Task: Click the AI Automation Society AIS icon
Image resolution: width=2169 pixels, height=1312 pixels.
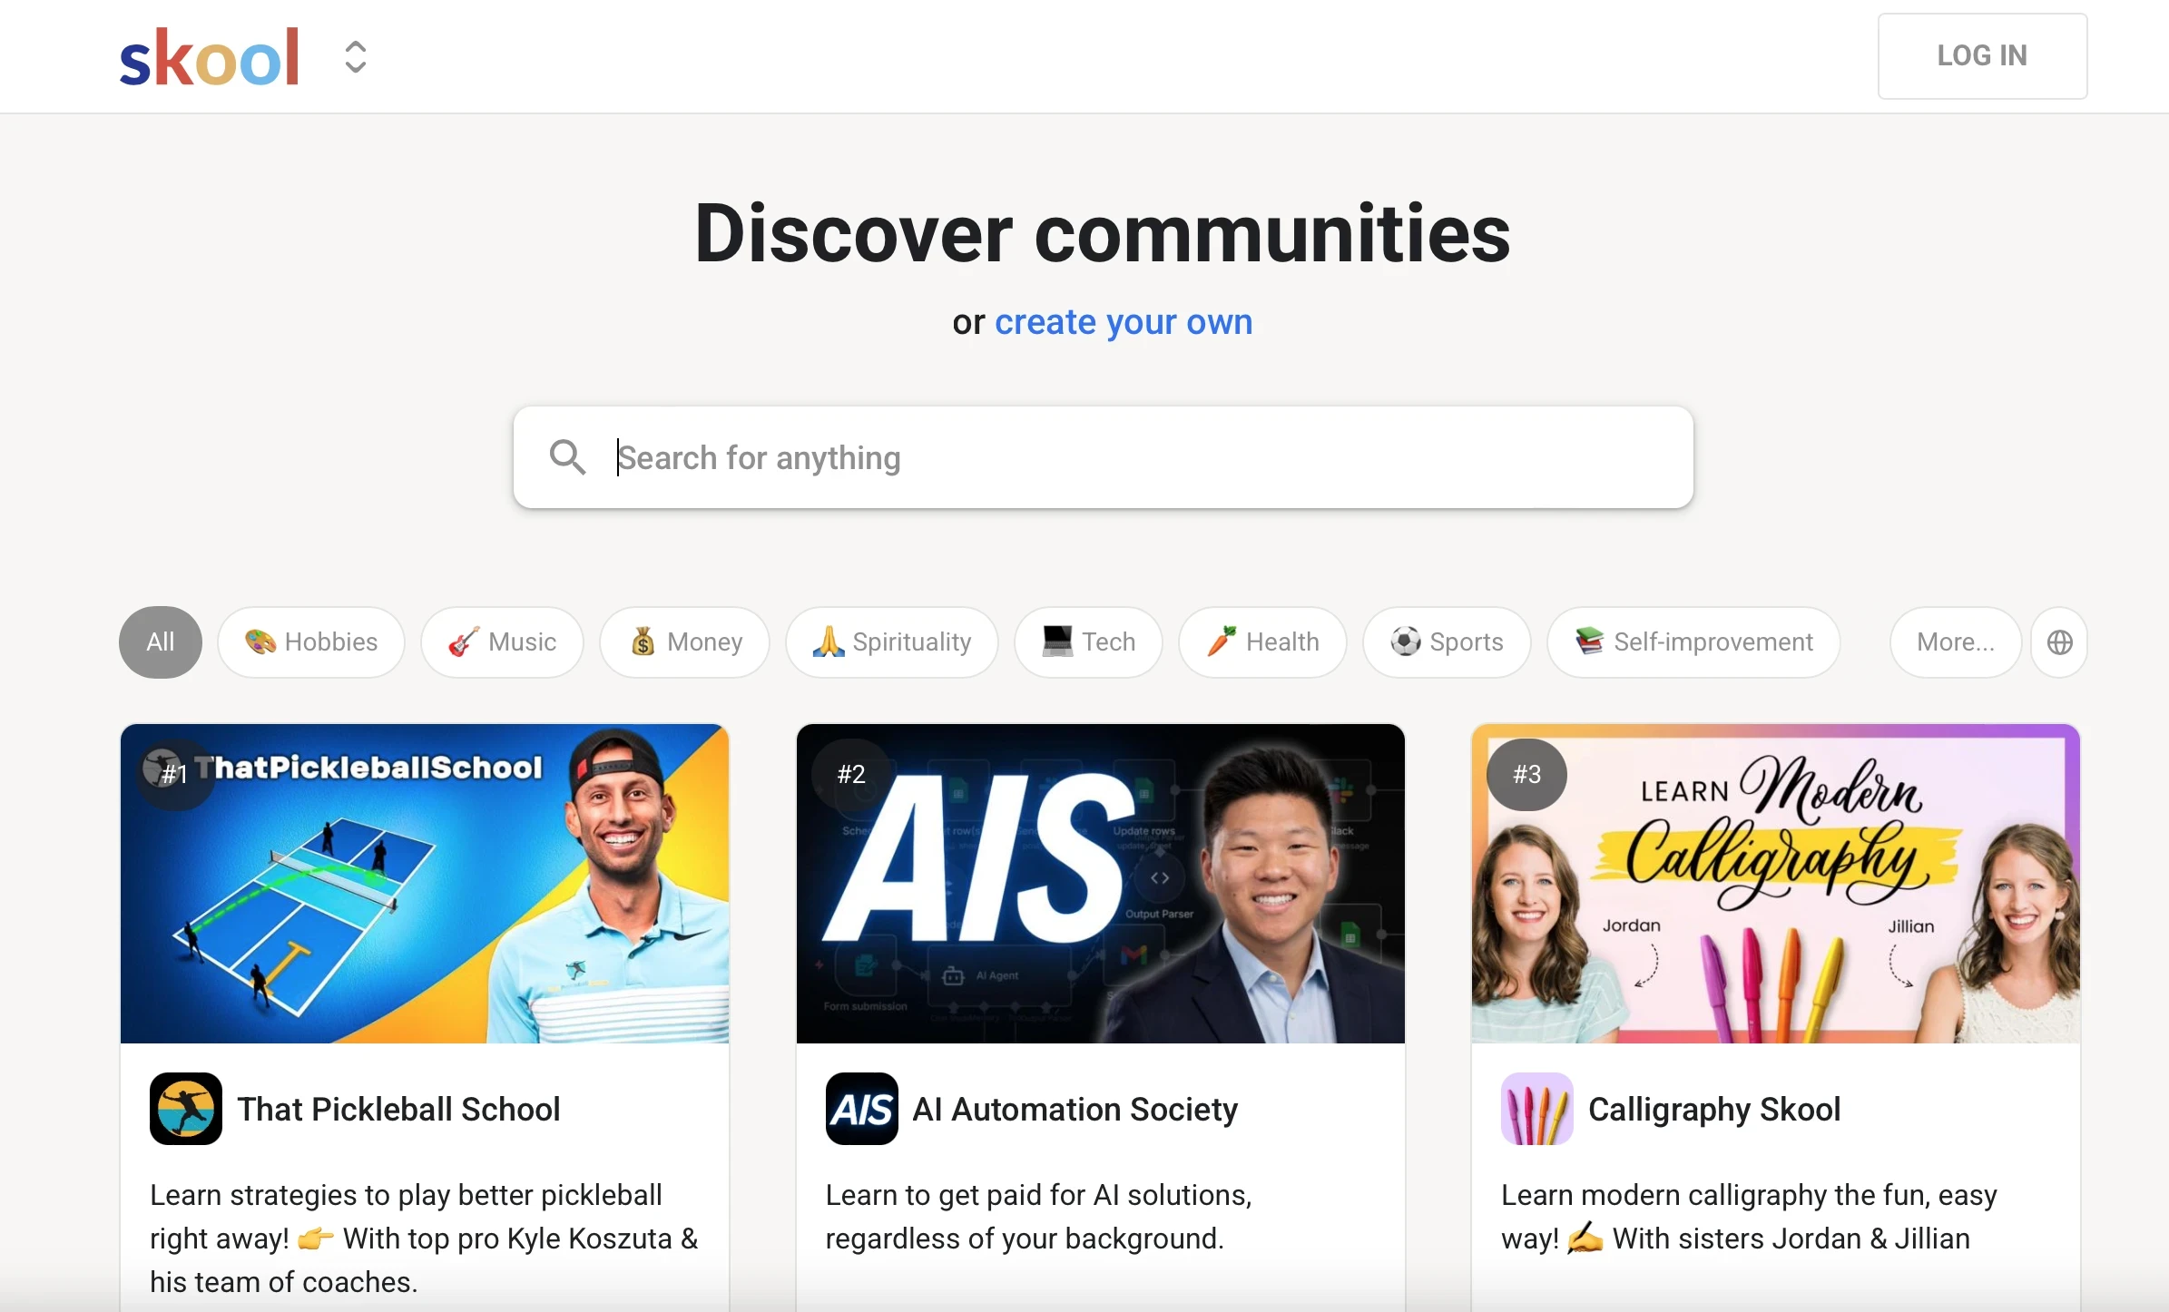Action: (861, 1109)
